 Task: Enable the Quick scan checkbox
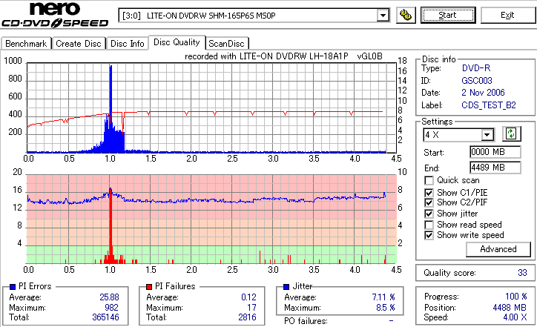click(429, 180)
